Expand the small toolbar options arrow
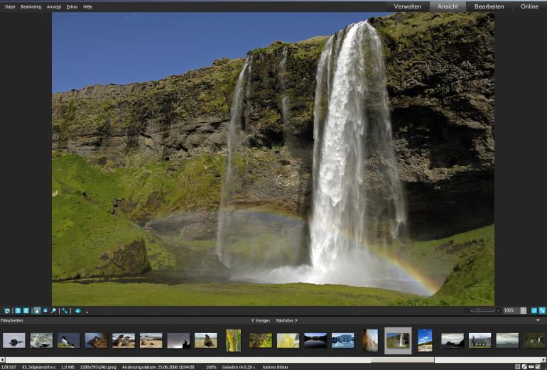This screenshot has height=370, width=547. pos(87,312)
